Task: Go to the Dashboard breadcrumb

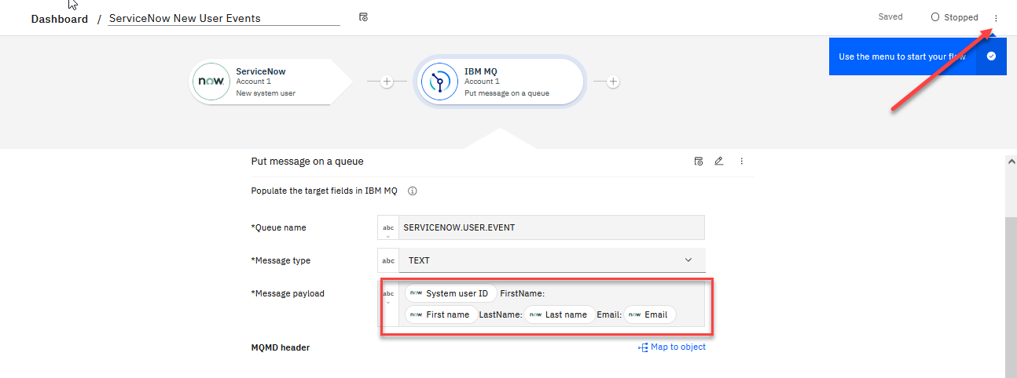Action: tap(59, 19)
